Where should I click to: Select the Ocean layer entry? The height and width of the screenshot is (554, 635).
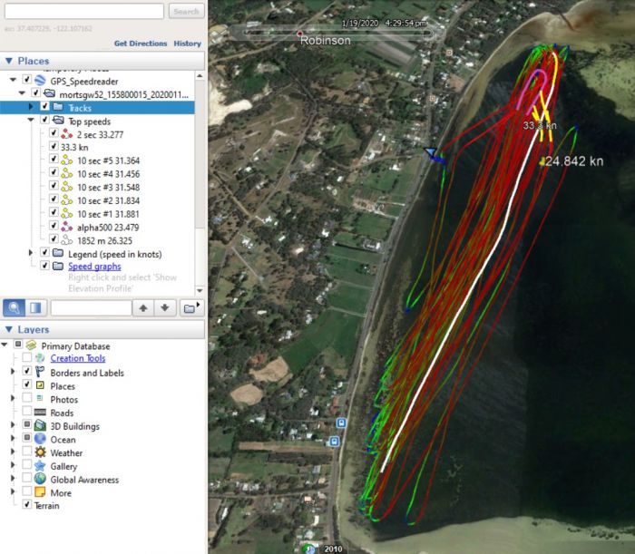(x=63, y=440)
